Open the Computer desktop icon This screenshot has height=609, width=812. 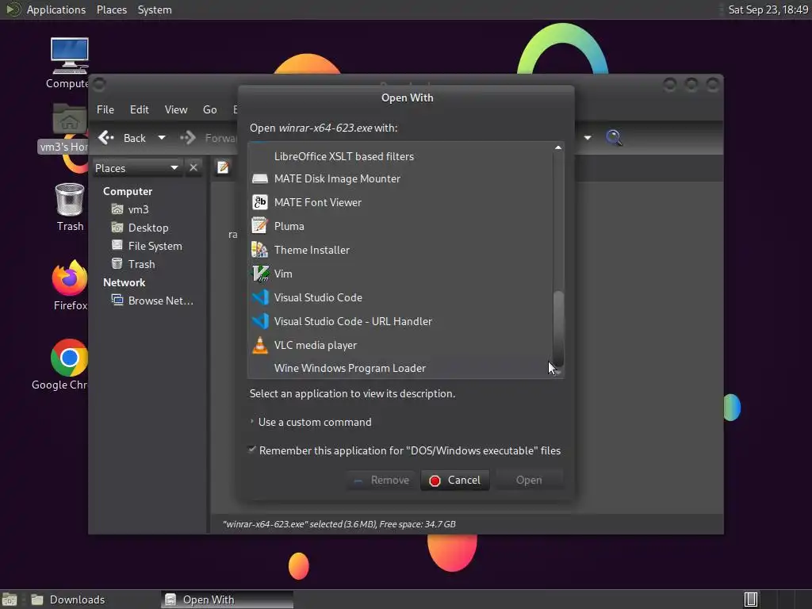[x=70, y=56]
